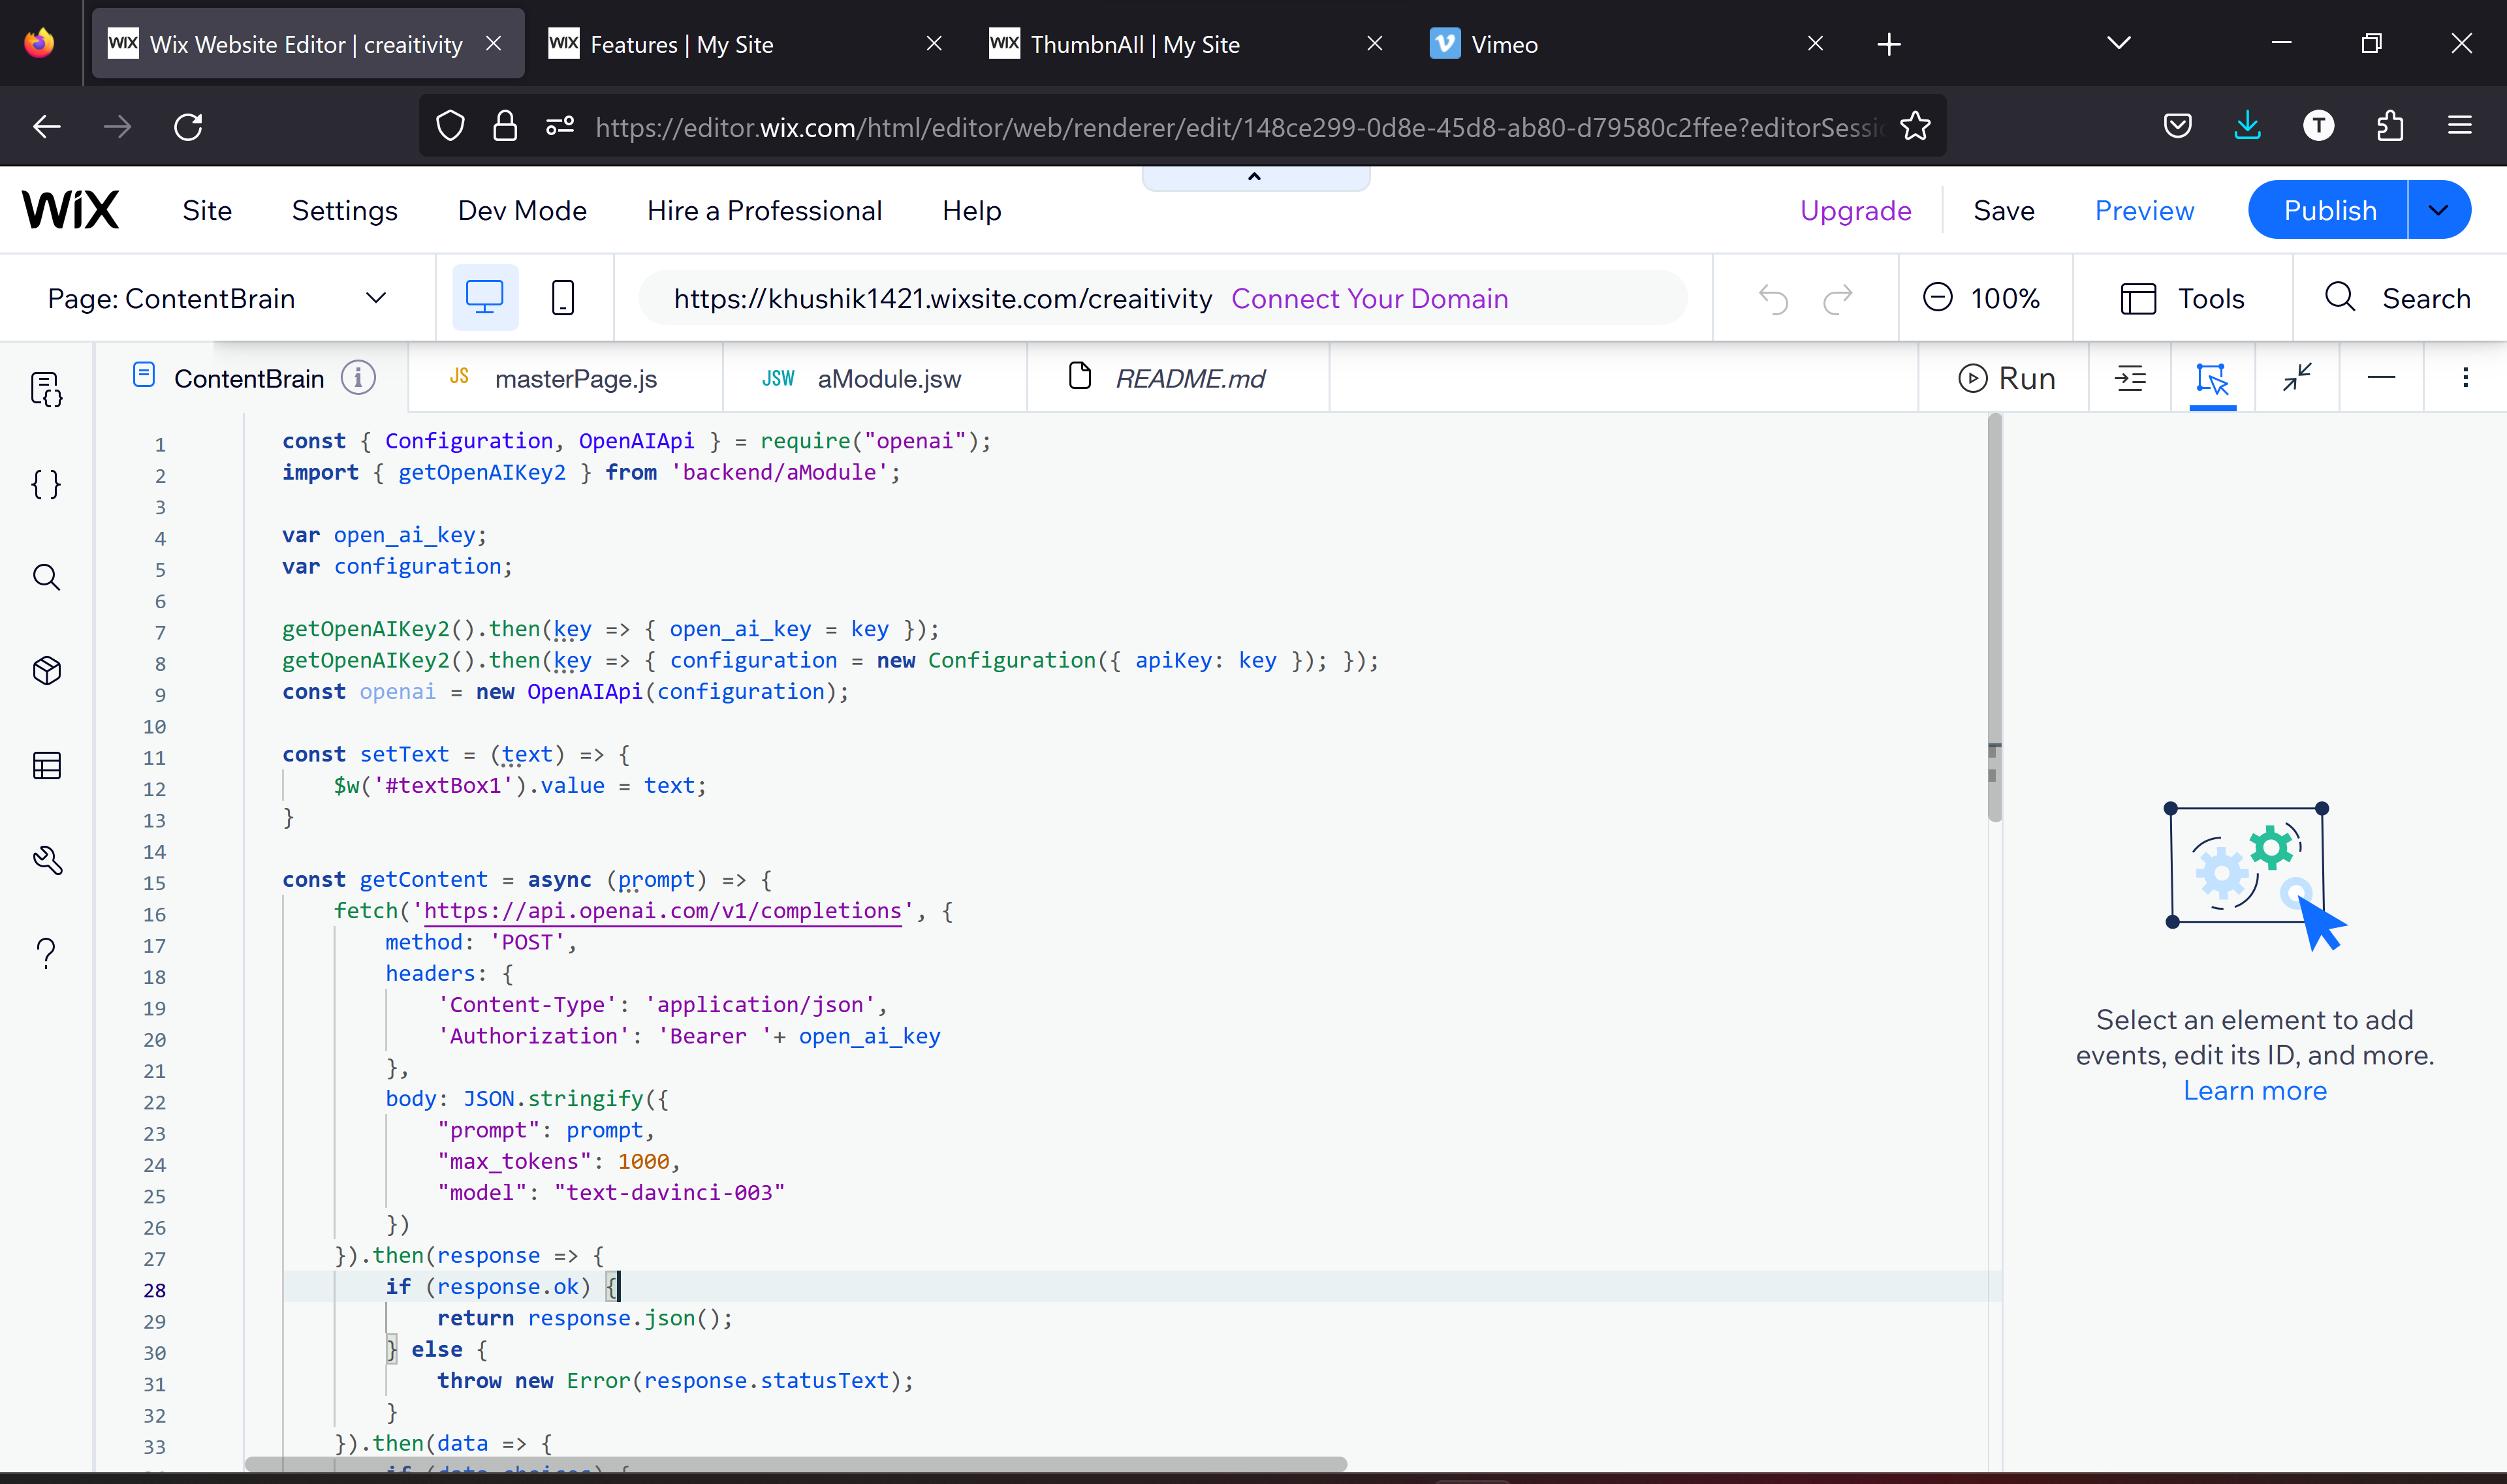Open the Publish dropdown arrow
This screenshot has width=2507, height=1484.
click(x=2438, y=210)
